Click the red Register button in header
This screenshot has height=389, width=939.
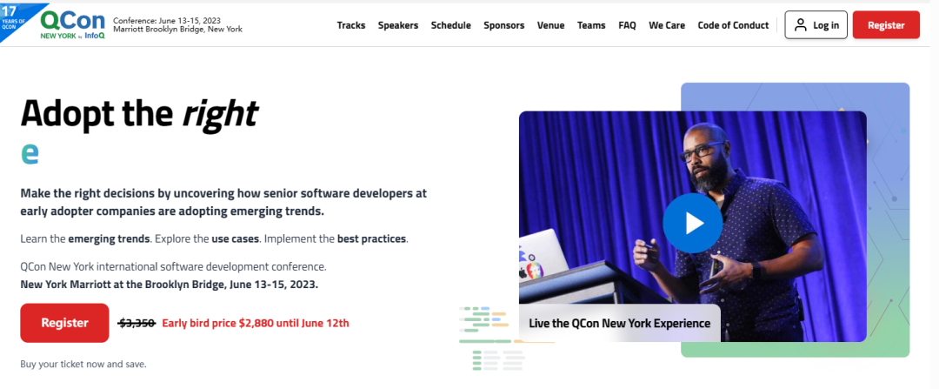[x=886, y=24]
